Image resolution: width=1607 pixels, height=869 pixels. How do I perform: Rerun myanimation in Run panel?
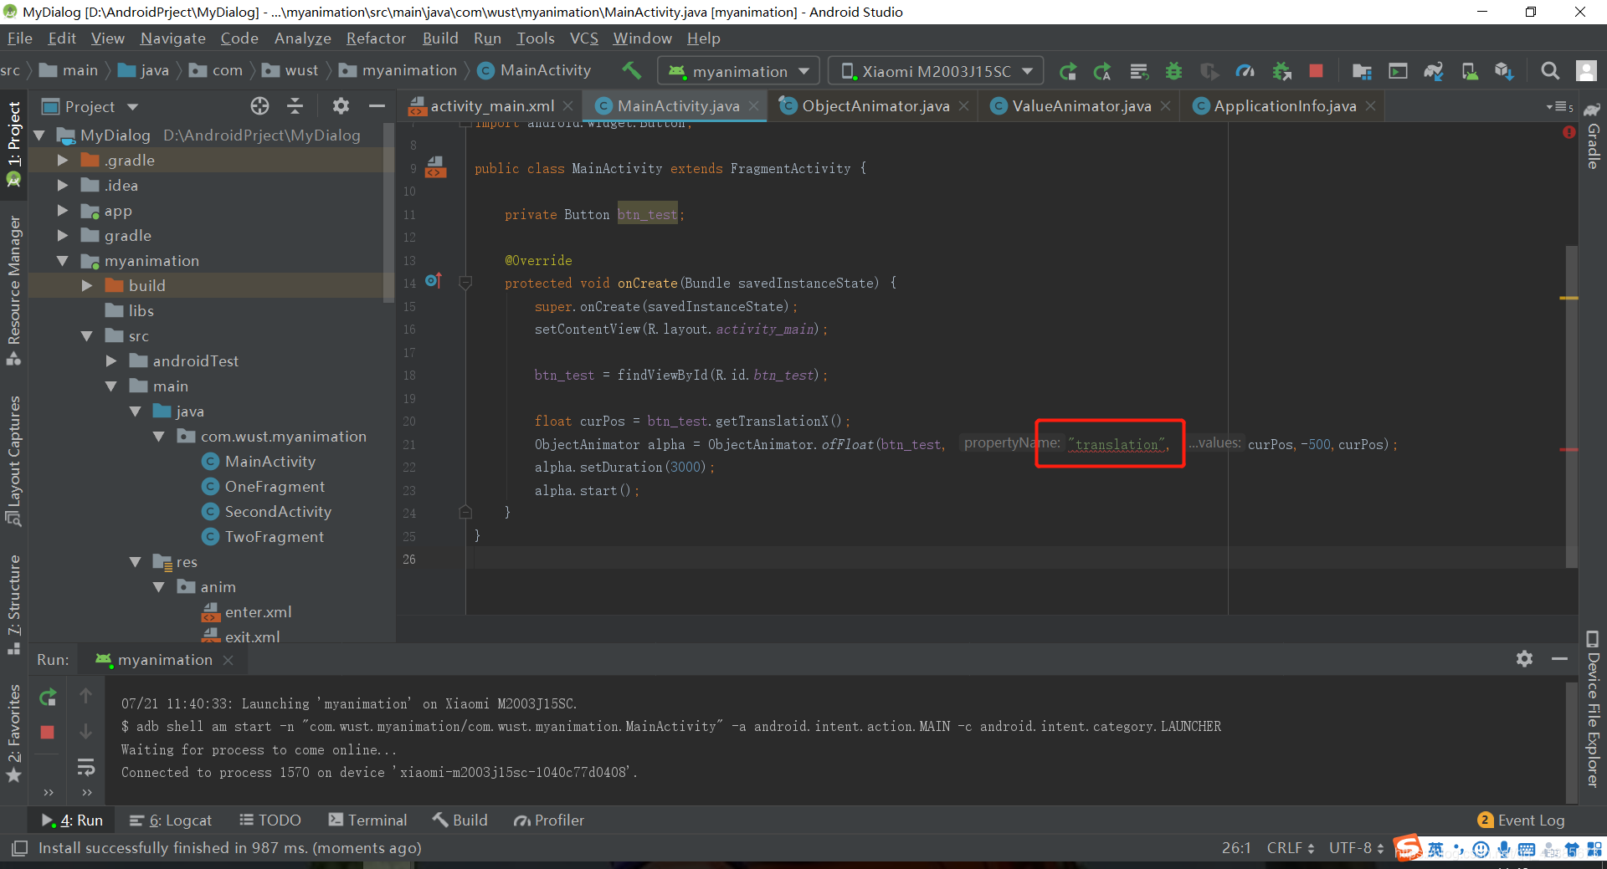pyautogui.click(x=48, y=696)
